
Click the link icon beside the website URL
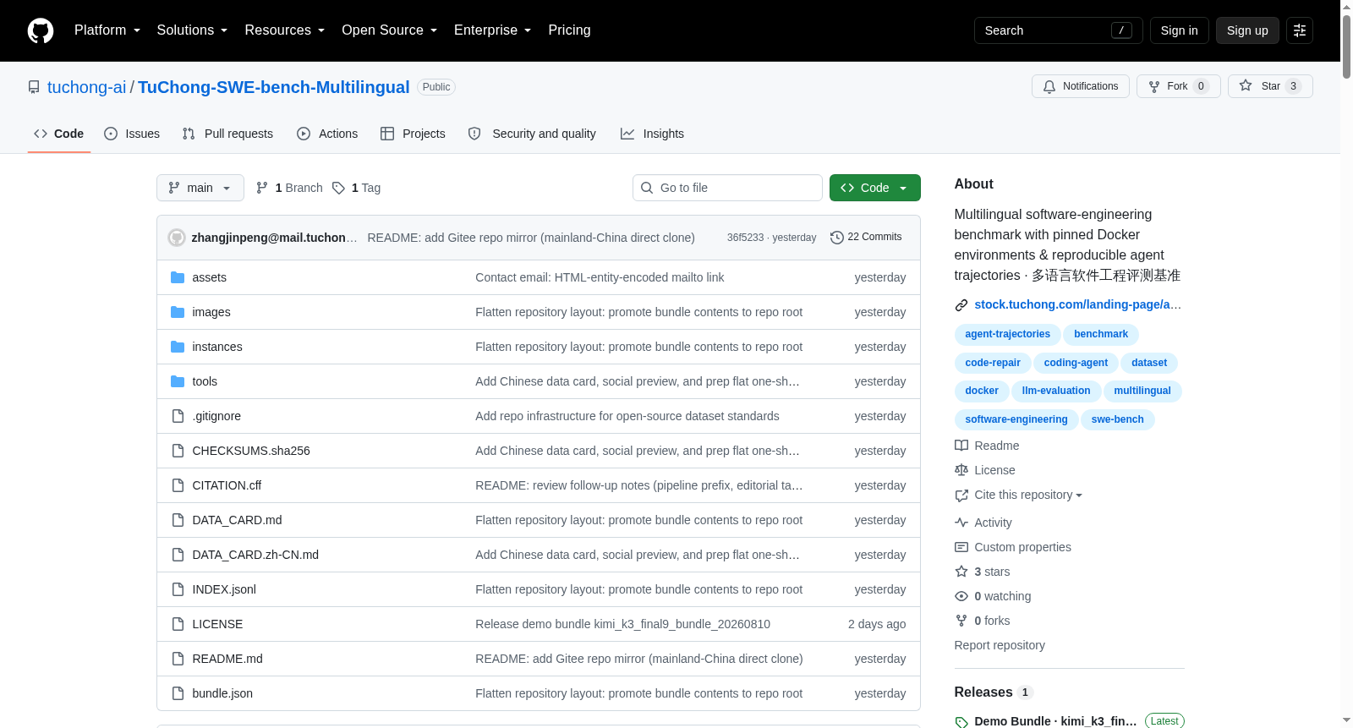(x=961, y=305)
